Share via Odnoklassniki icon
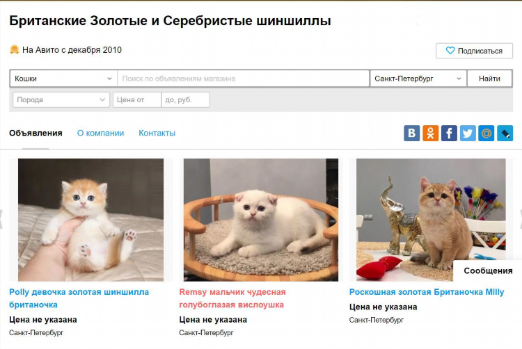Viewport: 522px width, 349px height. [430, 133]
